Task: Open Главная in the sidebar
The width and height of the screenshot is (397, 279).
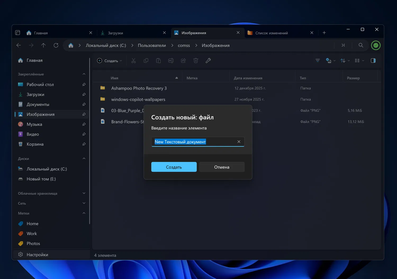Action: click(52, 60)
